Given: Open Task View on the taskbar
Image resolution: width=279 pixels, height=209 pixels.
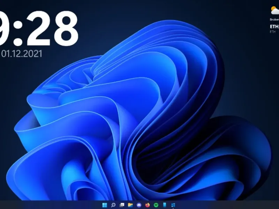Looking at the screenshot, I should tap(122, 205).
